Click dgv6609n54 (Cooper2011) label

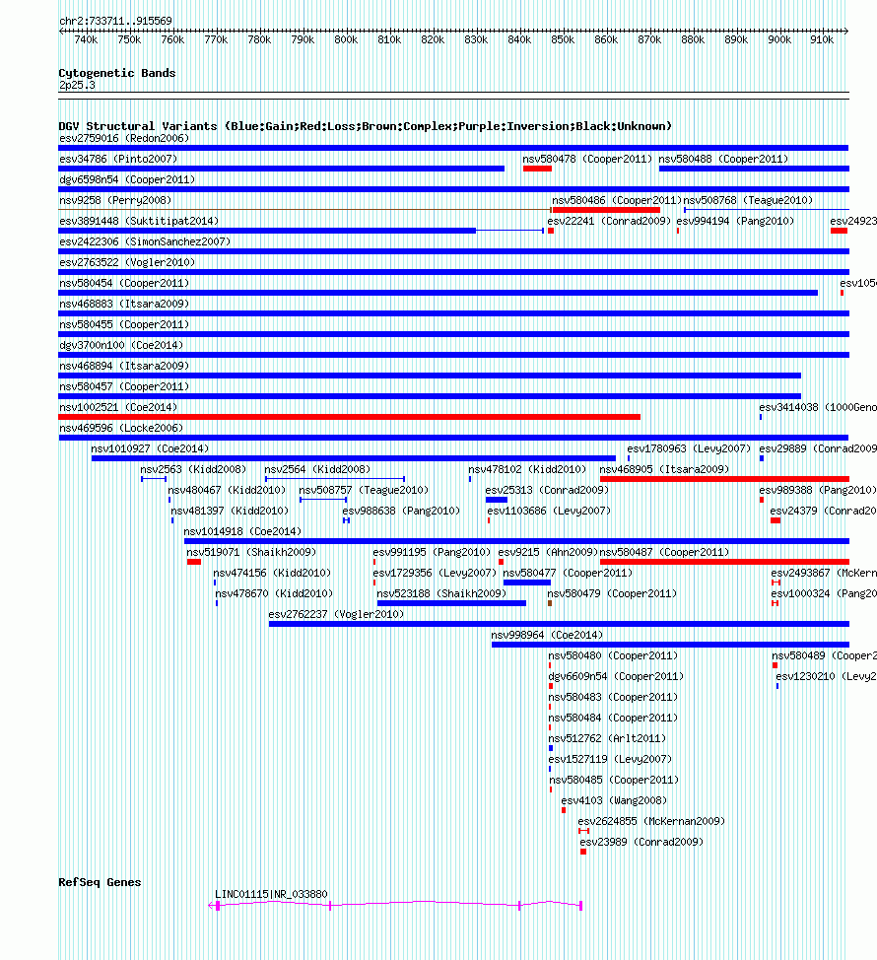616,676
